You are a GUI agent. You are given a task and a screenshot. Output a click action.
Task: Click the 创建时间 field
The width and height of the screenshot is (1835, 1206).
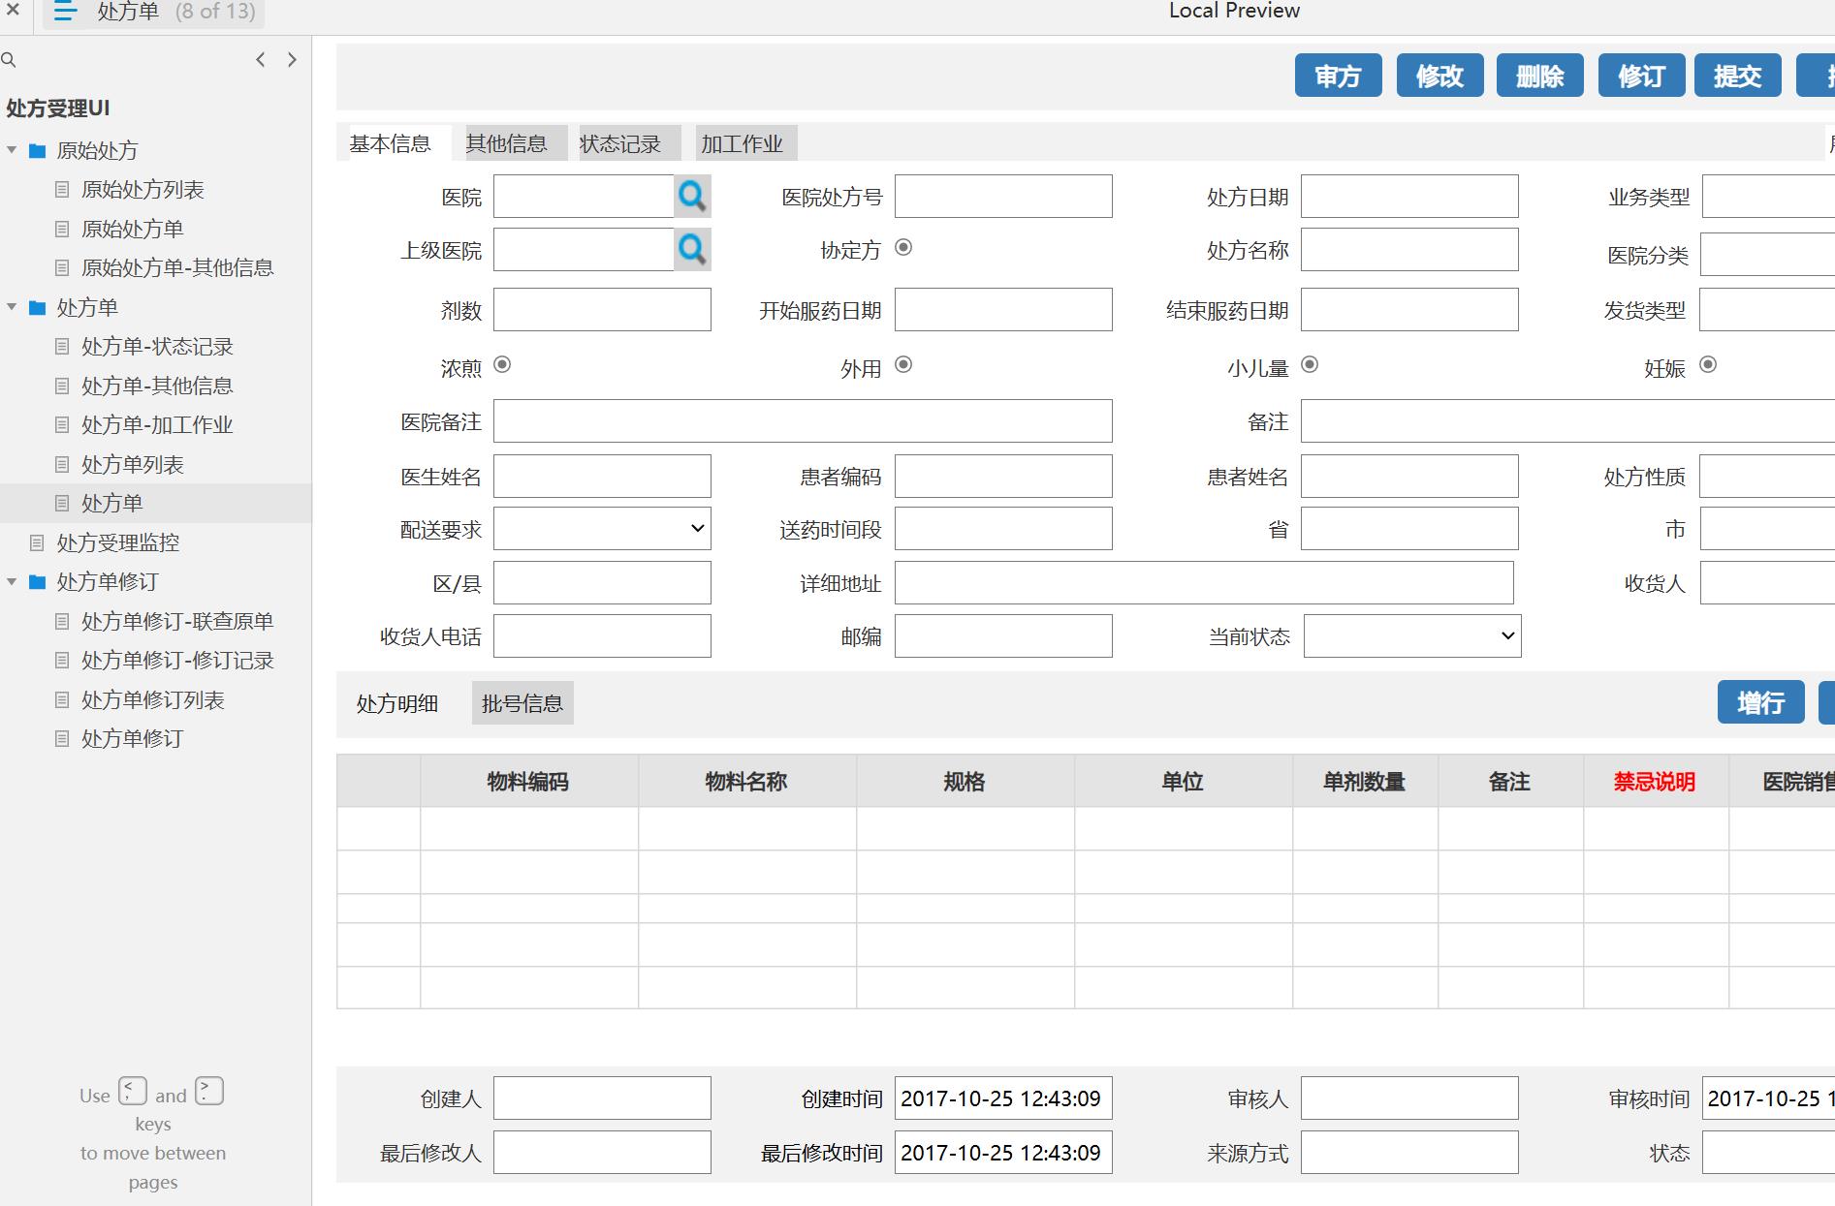(1003, 1098)
